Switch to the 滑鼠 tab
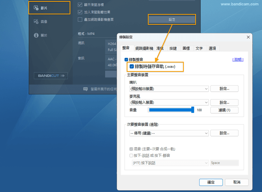Image resolution: width=262 pixels, height=192 pixels. 160,48
